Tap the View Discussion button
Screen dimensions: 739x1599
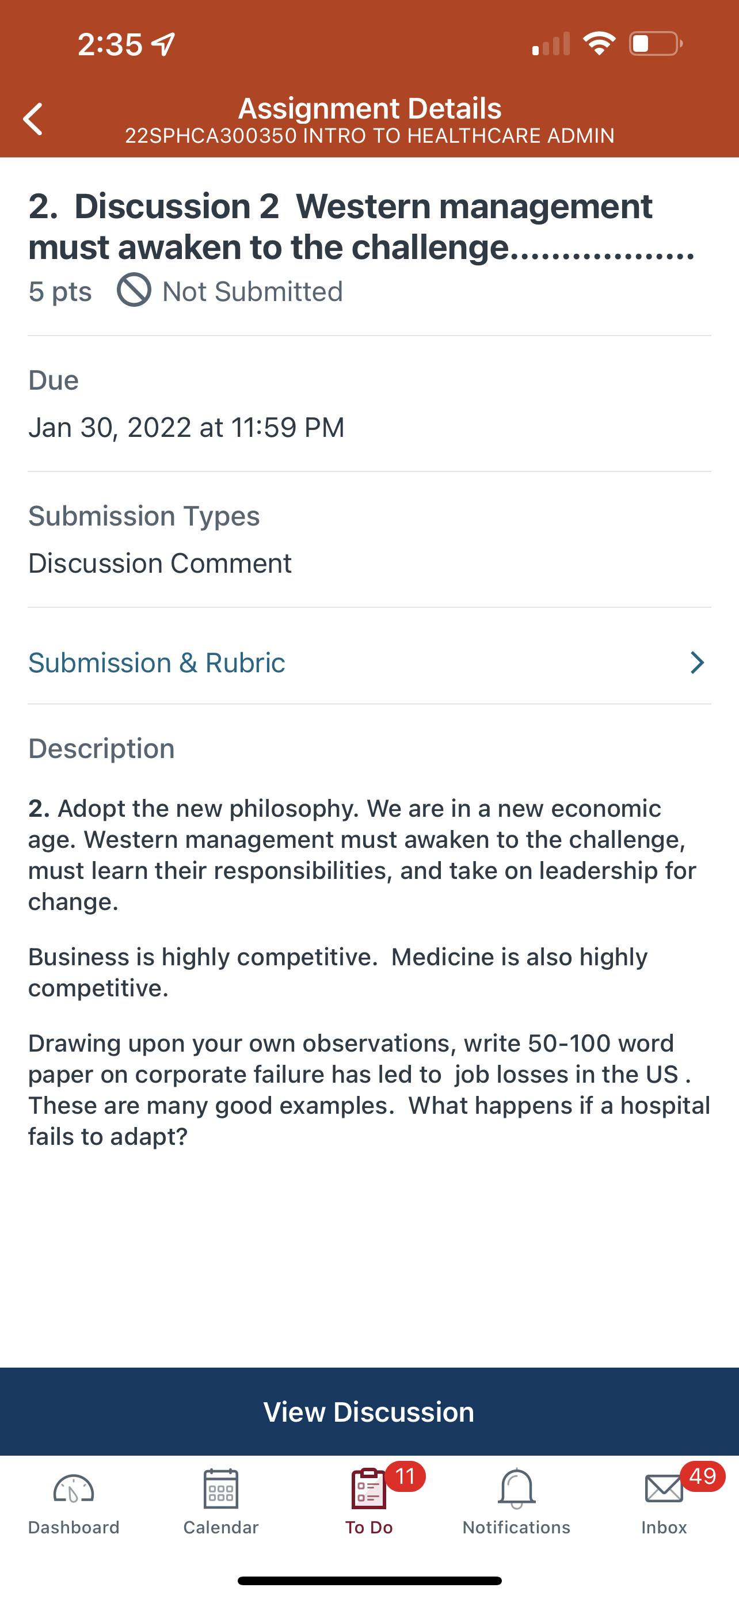click(x=369, y=1411)
